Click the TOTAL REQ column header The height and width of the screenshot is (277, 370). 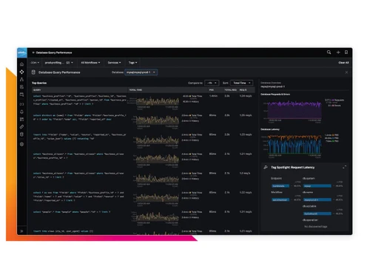click(230, 90)
